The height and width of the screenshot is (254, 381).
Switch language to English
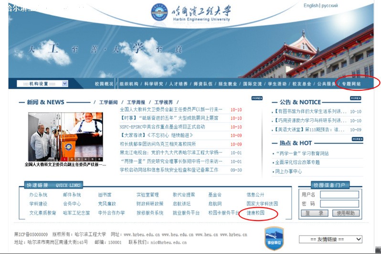(x=310, y=6)
